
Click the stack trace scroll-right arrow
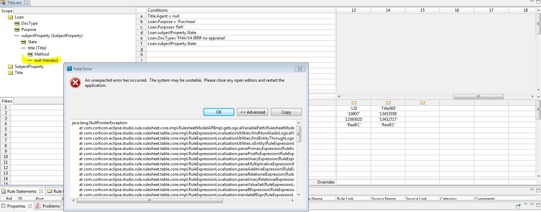(x=293, y=201)
